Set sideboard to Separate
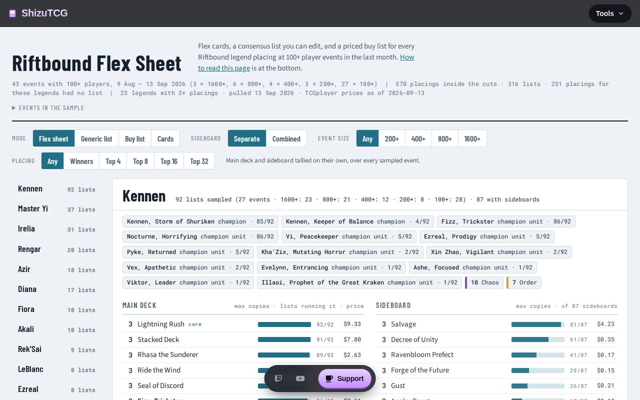The image size is (640, 400). [247, 138]
